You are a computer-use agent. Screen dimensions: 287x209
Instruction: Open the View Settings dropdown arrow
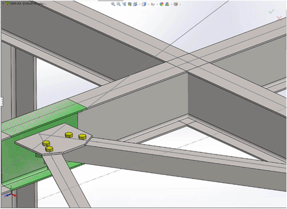pyautogui.click(x=180, y=4)
